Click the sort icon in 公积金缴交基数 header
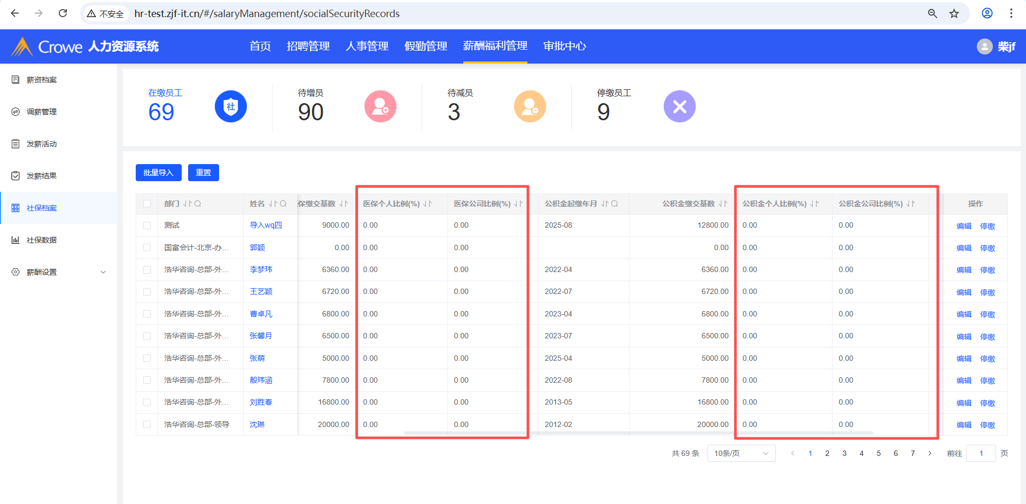This screenshot has height=504, width=1026. click(x=722, y=204)
